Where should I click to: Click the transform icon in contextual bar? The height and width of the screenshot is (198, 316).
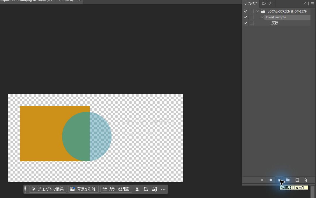146,189
